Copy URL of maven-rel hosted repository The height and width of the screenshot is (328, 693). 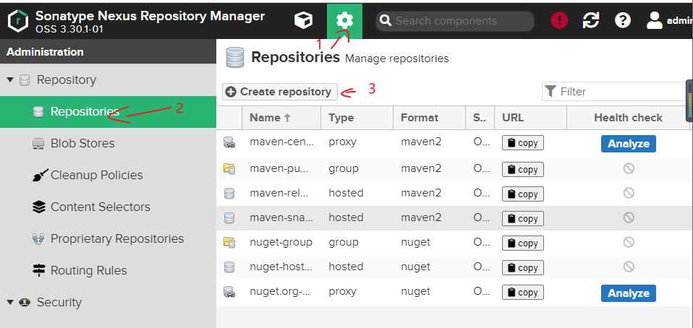click(523, 194)
